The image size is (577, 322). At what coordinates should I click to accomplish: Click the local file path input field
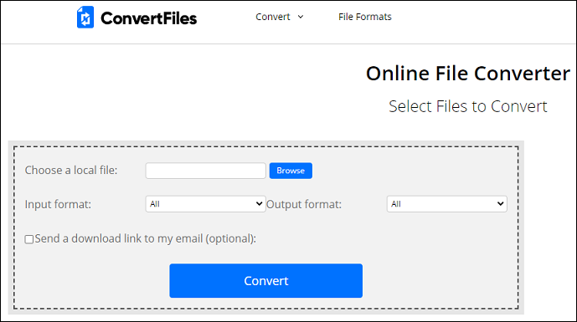[206, 171]
